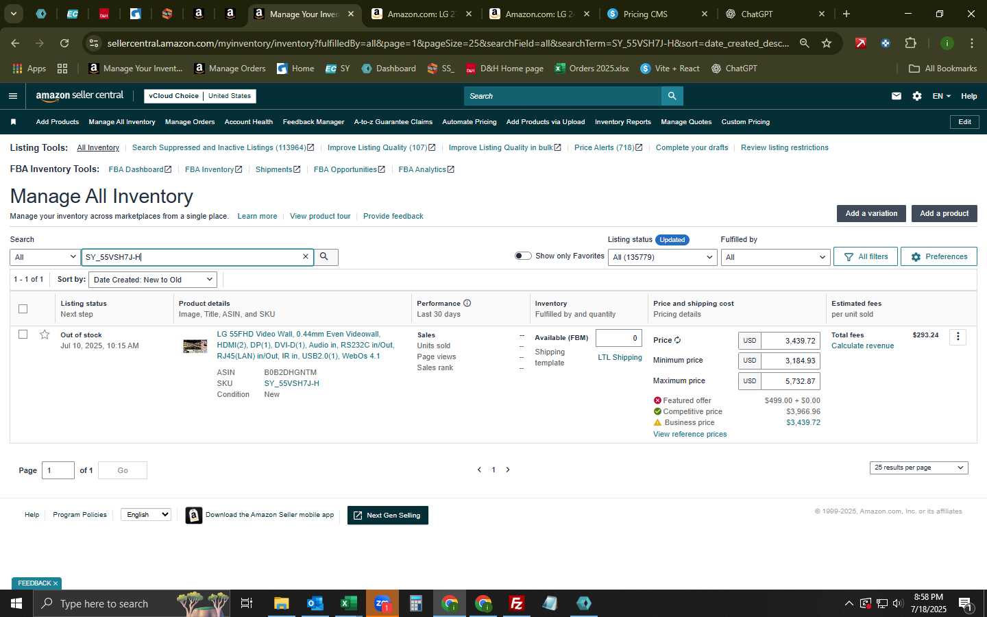The image size is (987, 617).
Task: Click the Minimum price field 3,184.93
Action: pyautogui.click(x=791, y=361)
